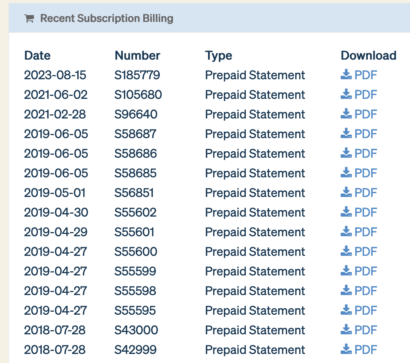Click download icon for statement S96640
Screen dimensions: 410x363
point(346,114)
